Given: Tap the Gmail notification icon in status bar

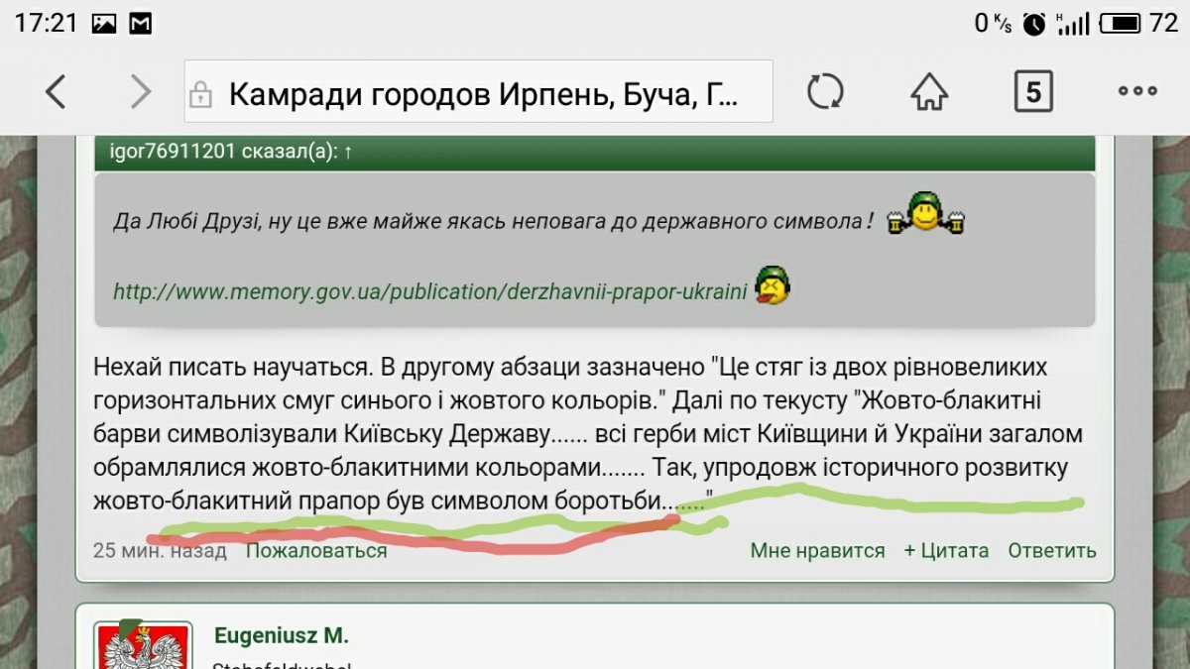Looking at the screenshot, I should (141, 24).
